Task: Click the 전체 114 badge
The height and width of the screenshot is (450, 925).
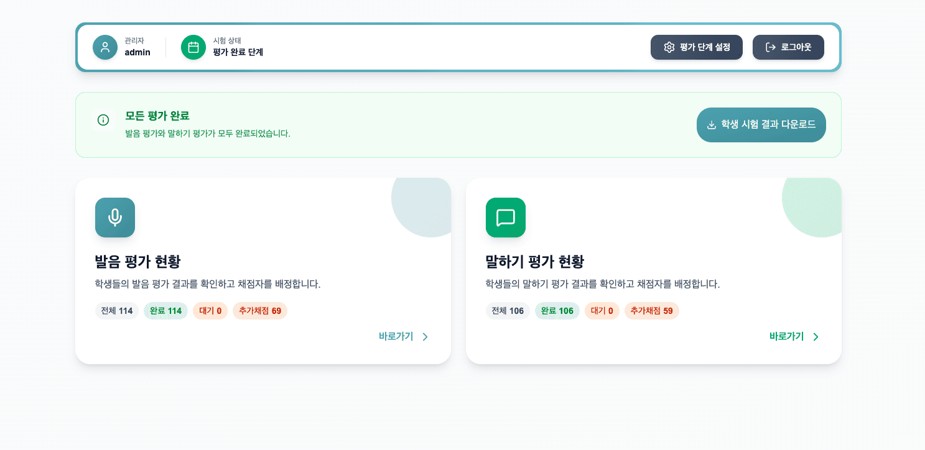Action: (x=117, y=311)
